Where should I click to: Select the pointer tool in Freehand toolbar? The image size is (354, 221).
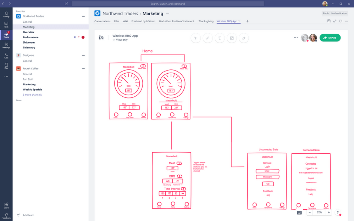pos(196,38)
